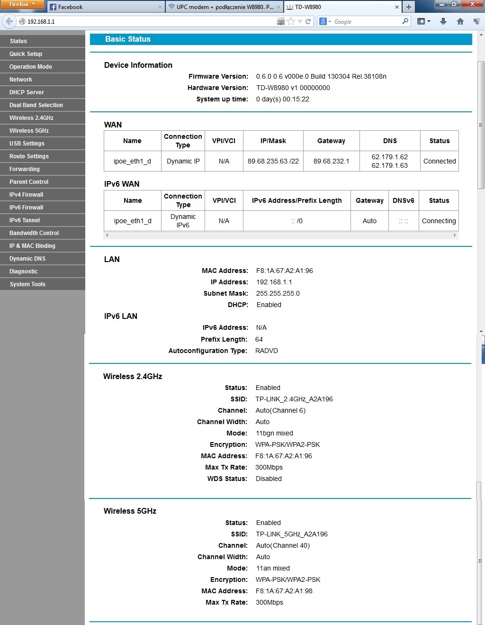The image size is (485, 625).
Task: Open System Tools in sidebar
Action: tap(27, 284)
